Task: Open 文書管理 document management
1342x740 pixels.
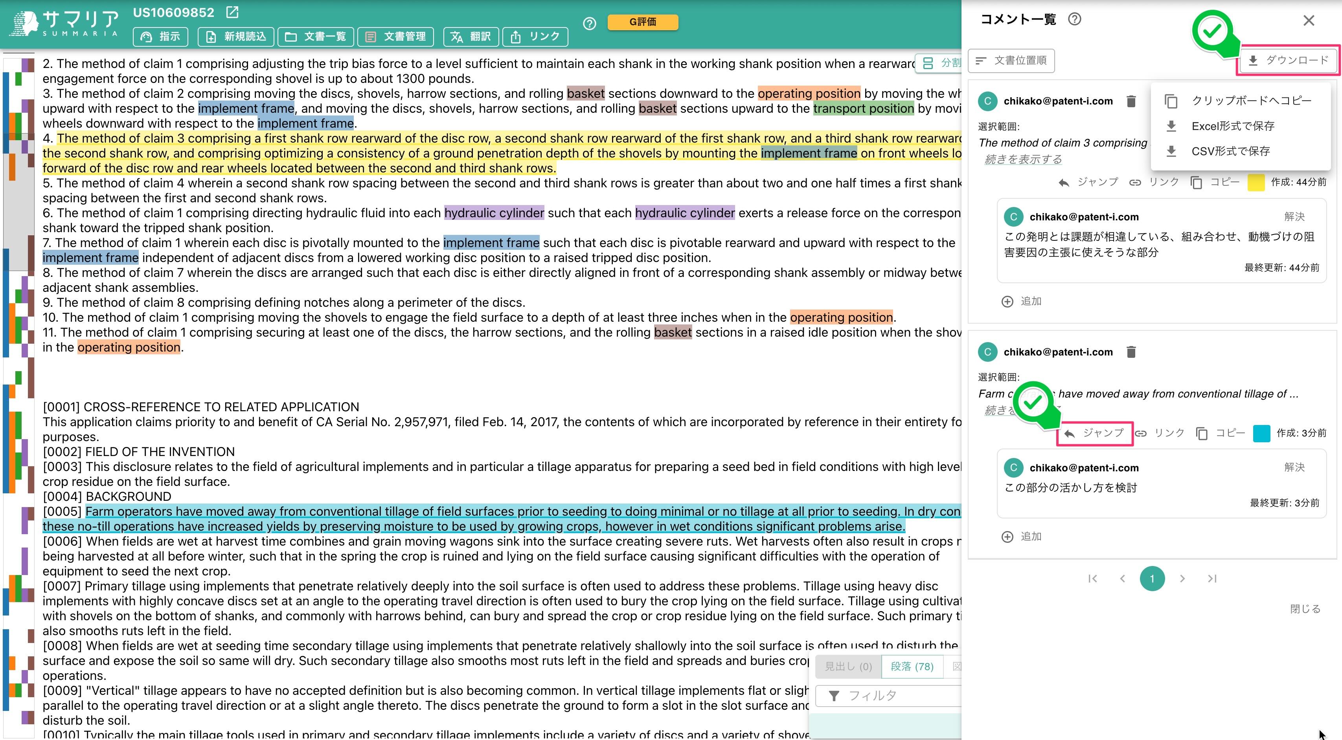Action: 396,37
